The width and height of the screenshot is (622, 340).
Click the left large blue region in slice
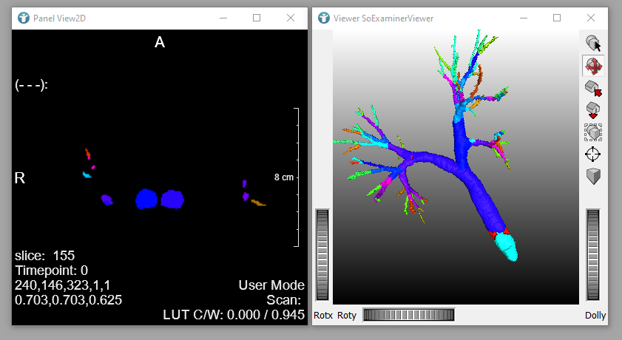146,199
